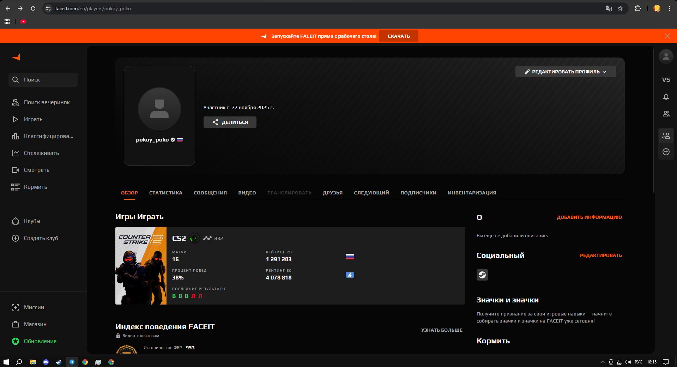This screenshot has width=677, height=367.
Task: Click the УЗНАТЬ БОЛЬШЕ link
Action: [x=441, y=330]
